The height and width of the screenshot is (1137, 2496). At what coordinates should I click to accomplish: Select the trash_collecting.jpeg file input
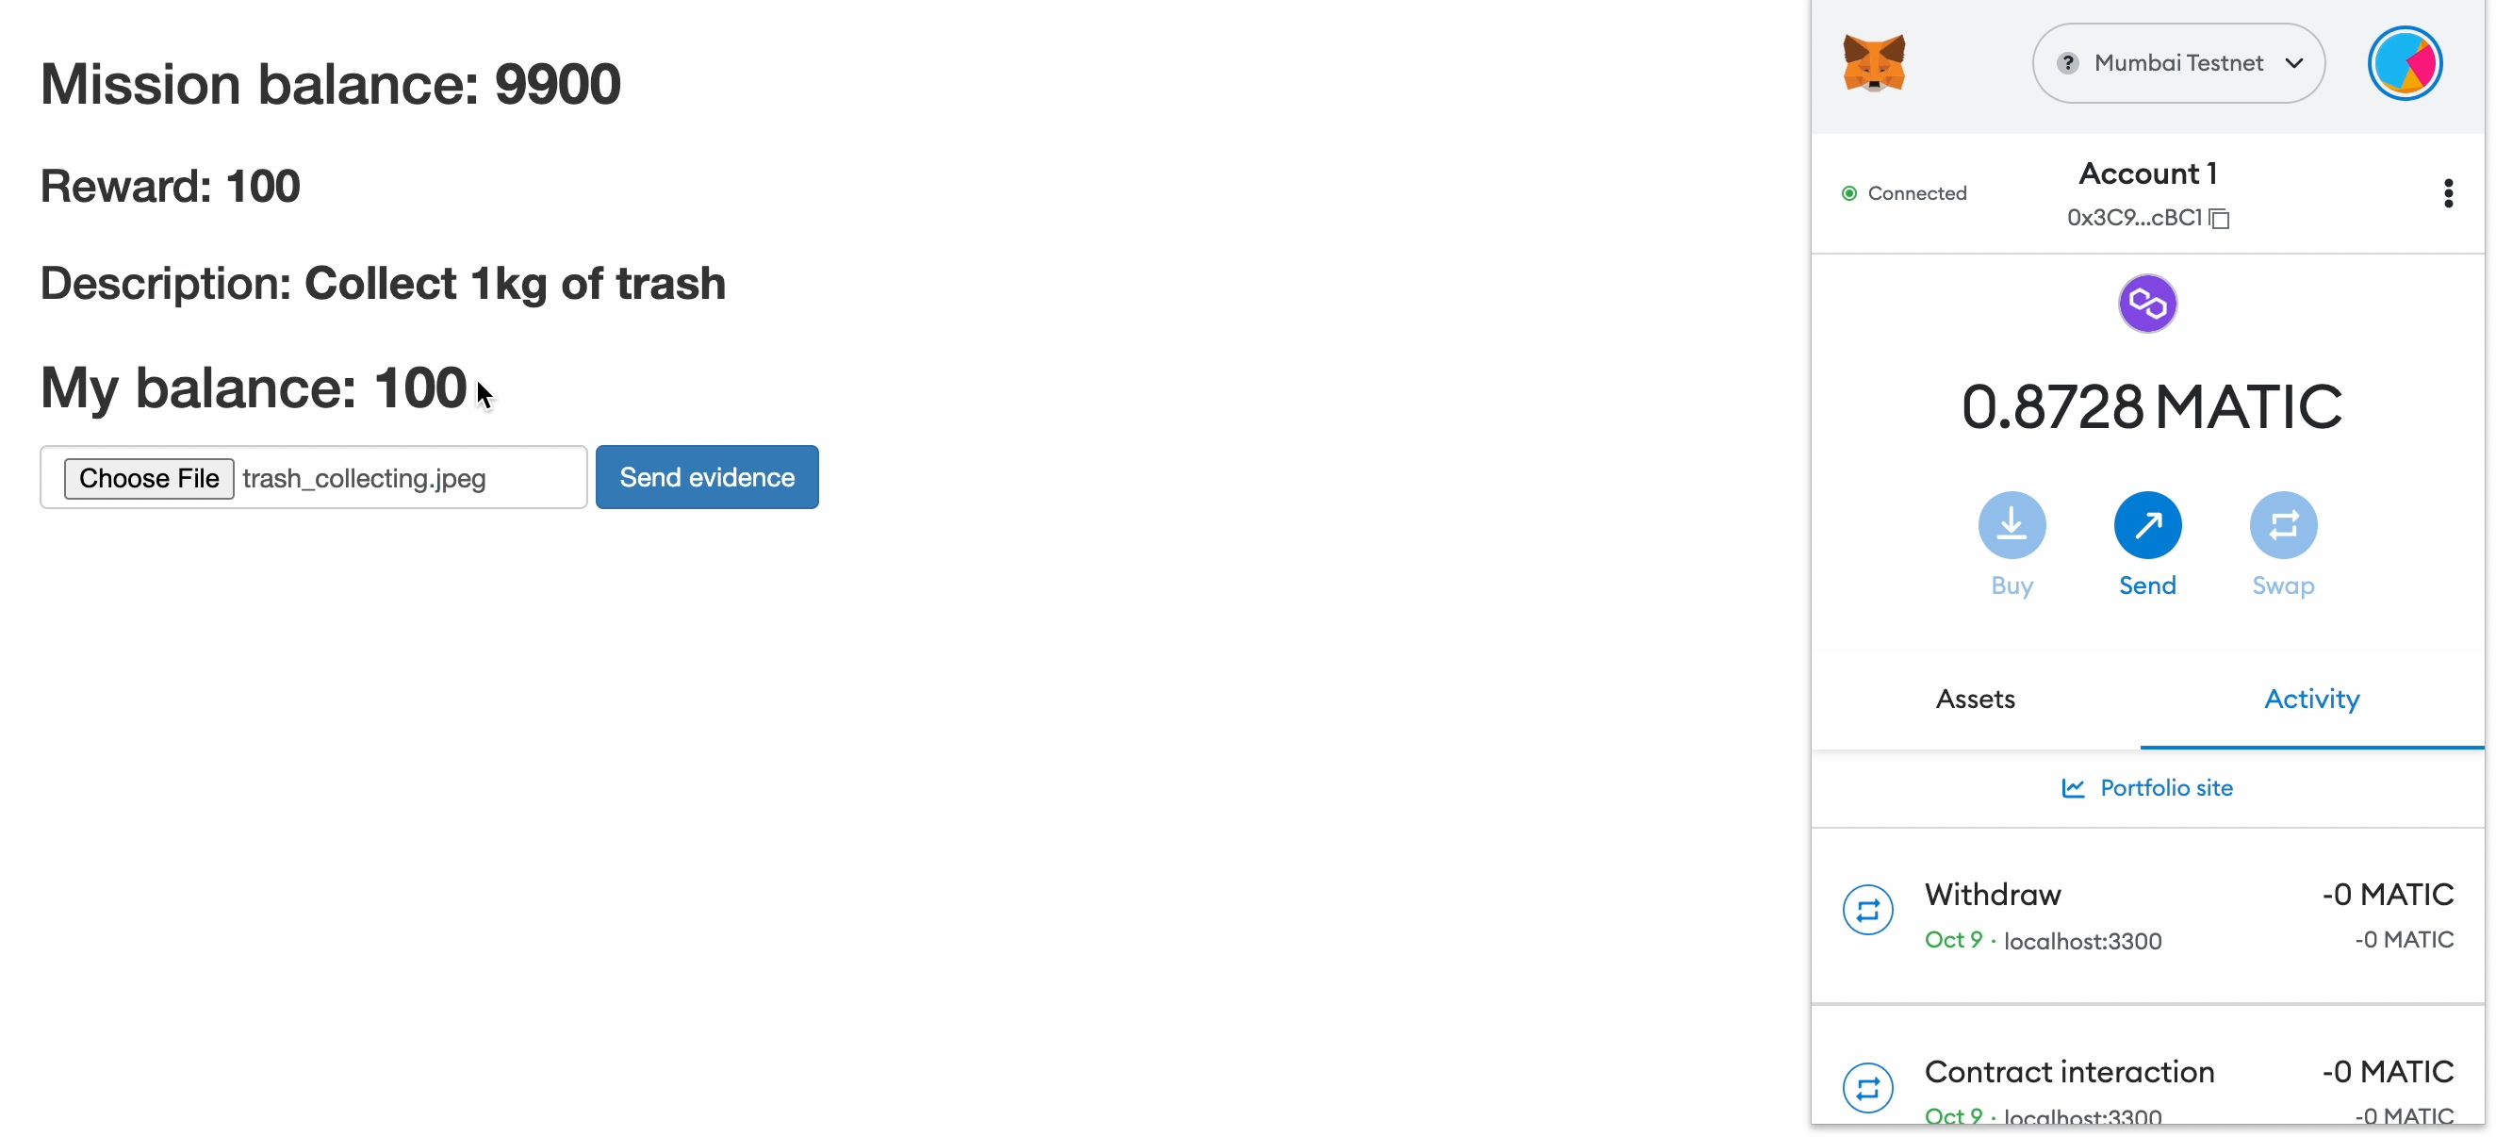[x=312, y=476]
